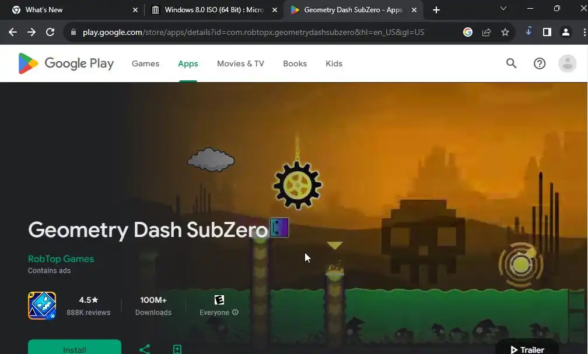Open a new browser tab with plus
Screen dimensions: 588x354
click(x=436, y=10)
